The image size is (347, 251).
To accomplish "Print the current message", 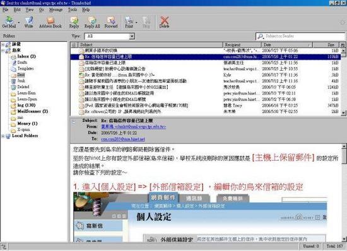I will [129, 22].
